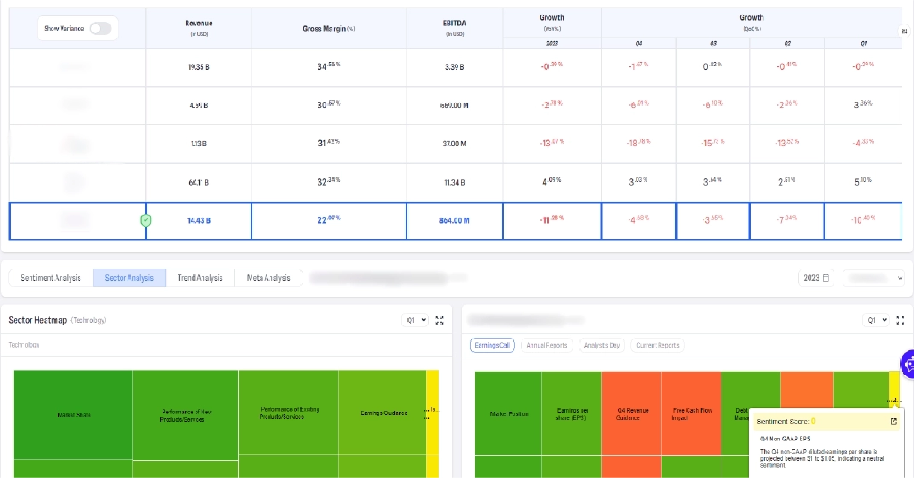
Task: Select the Annual Reports filter chip
Action: tap(547, 345)
